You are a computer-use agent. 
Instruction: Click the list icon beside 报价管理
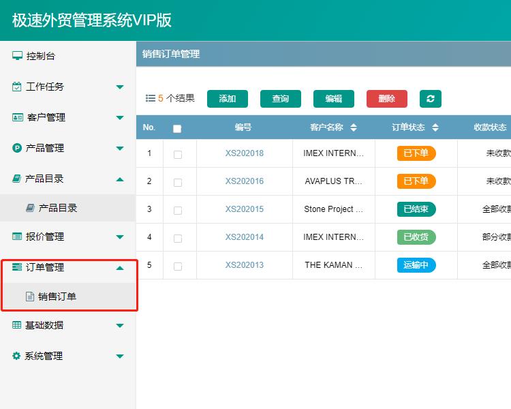17,237
